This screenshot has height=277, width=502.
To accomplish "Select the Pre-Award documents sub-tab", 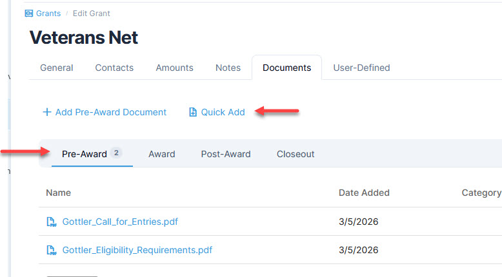I will (85, 154).
